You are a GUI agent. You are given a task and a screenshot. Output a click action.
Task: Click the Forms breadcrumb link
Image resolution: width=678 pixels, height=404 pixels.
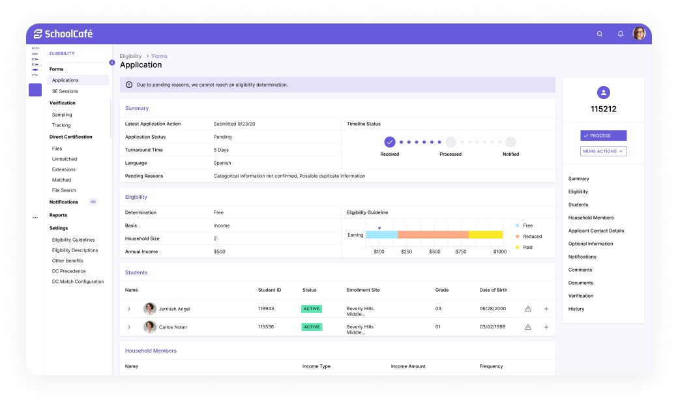pos(160,56)
